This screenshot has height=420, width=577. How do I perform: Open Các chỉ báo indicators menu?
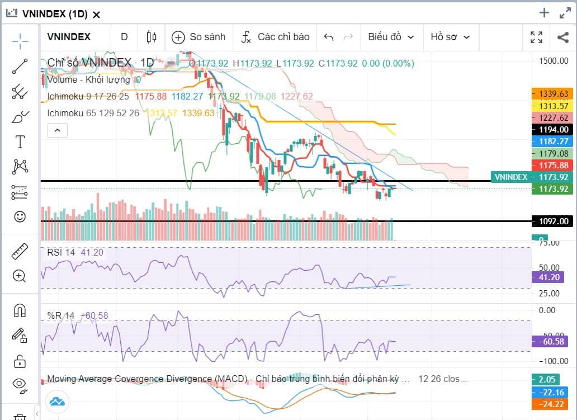[275, 37]
